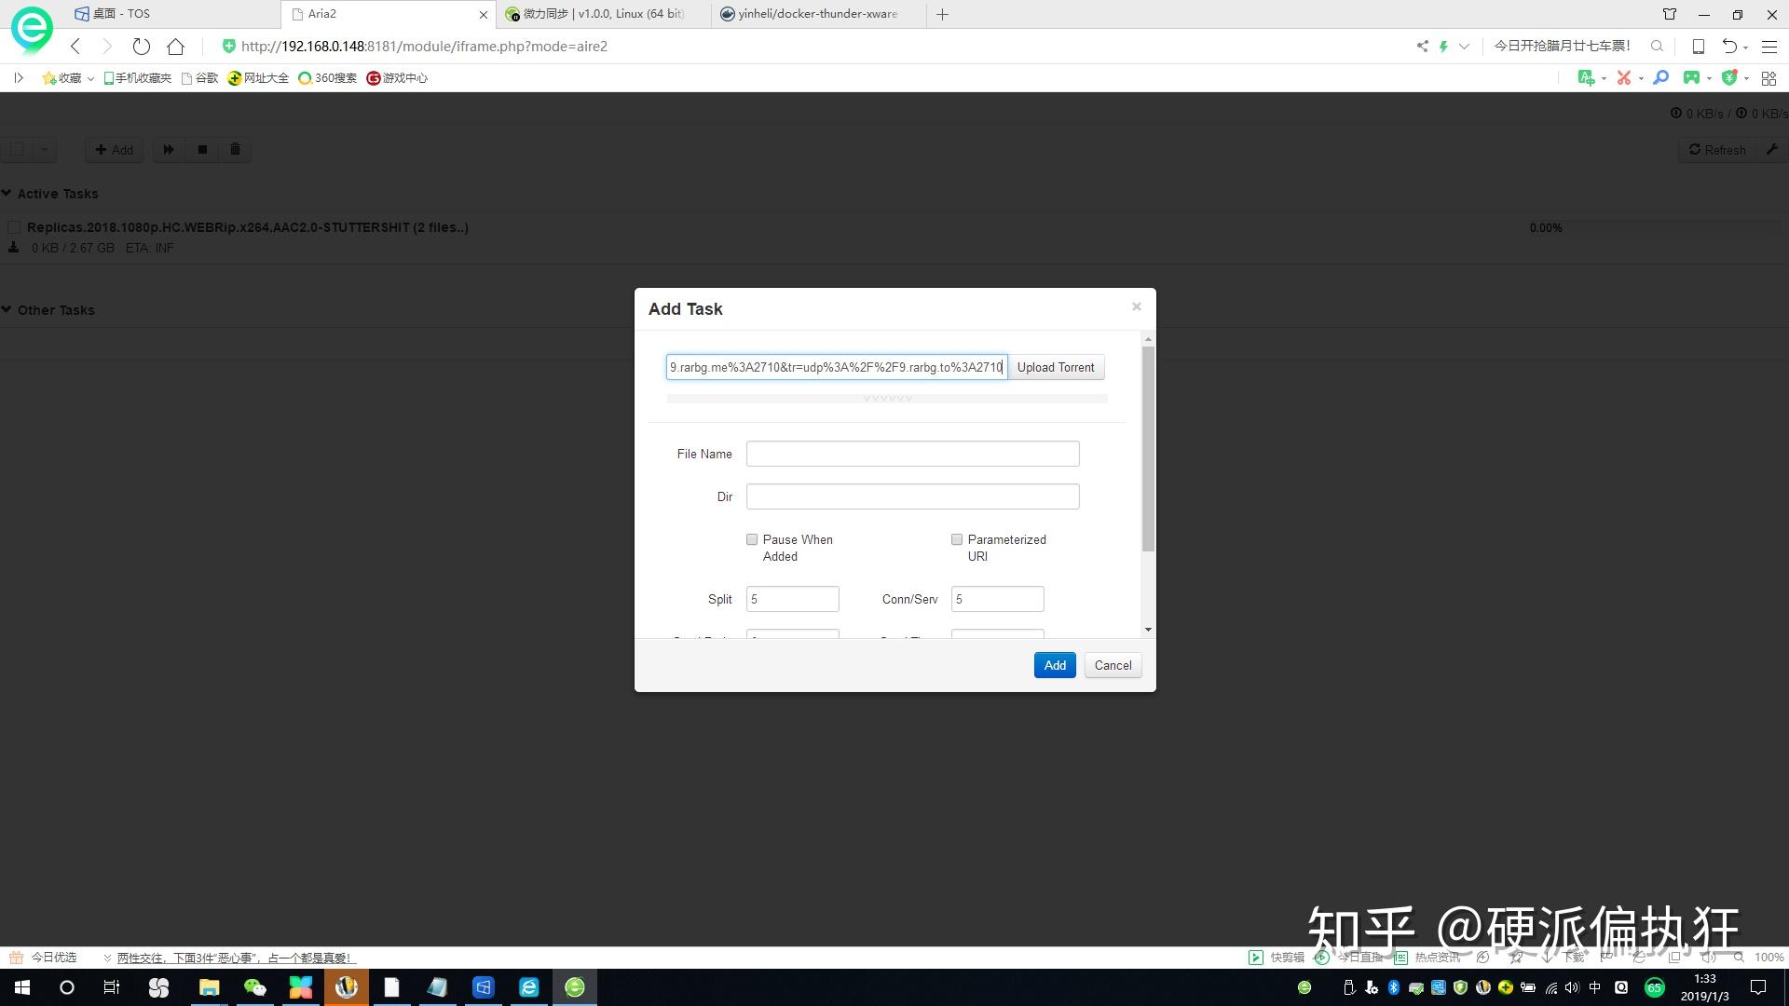Click the address bar search magnifier icon

tap(1657, 47)
